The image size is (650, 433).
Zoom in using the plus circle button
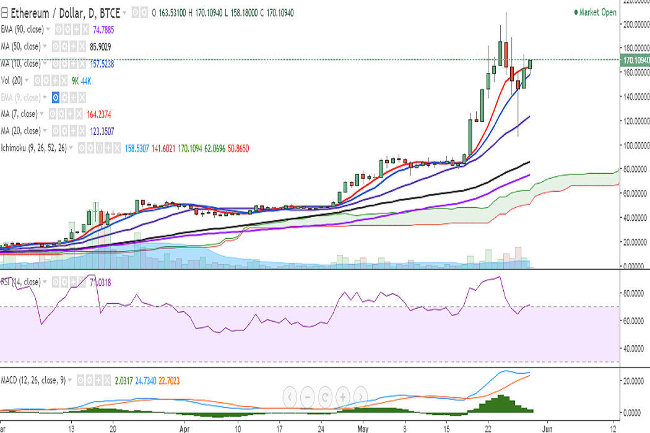(343, 397)
